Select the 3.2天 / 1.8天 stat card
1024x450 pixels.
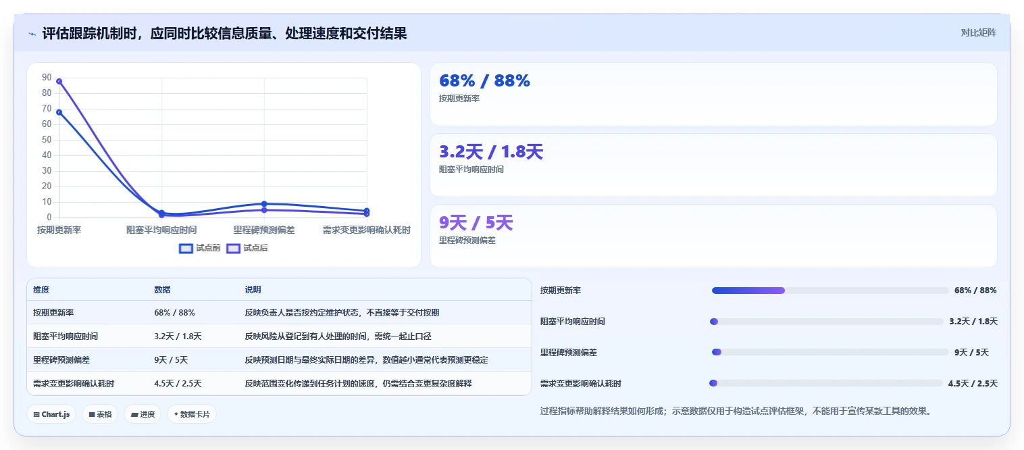713,166
